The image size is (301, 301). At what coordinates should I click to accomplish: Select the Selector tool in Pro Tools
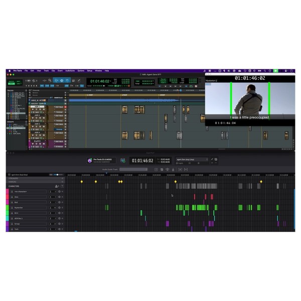tap(62, 80)
